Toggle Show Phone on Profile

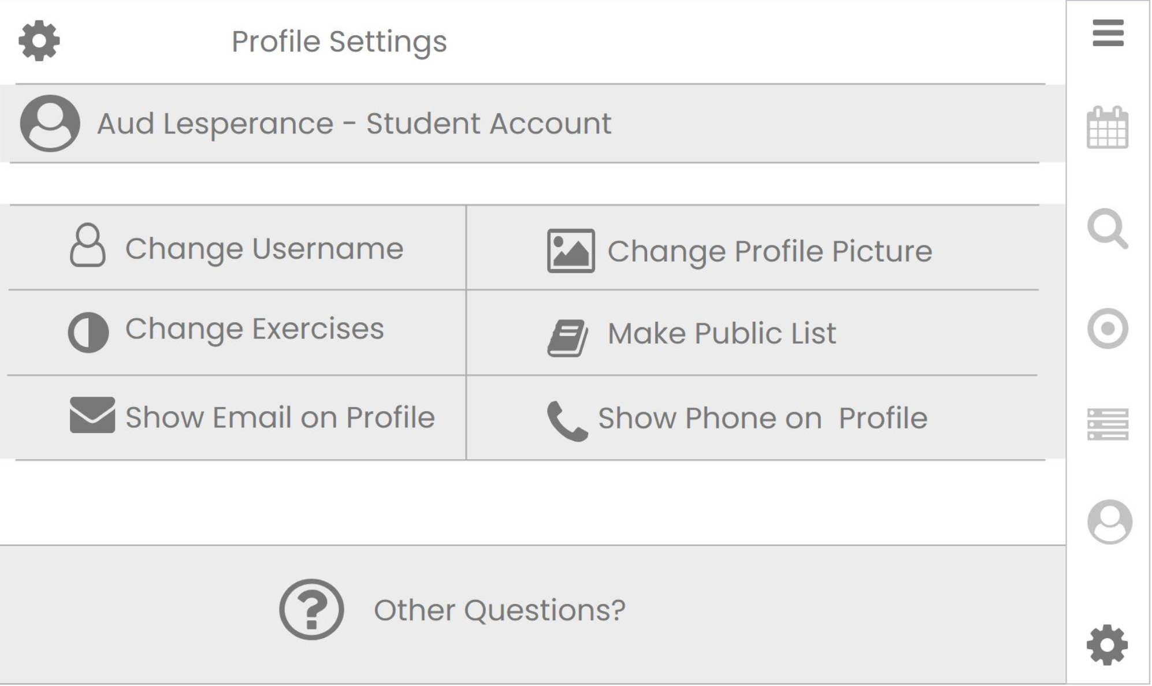(x=762, y=418)
